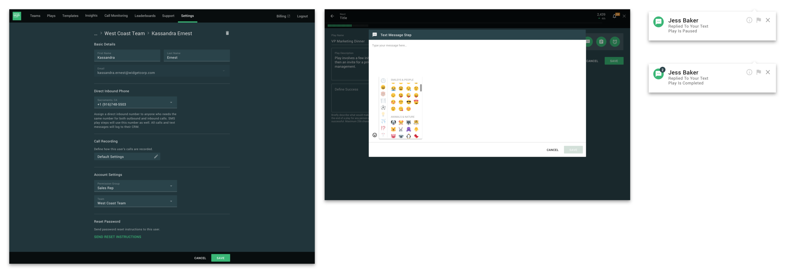Open the Support tab
This screenshot has width=789, height=273.
point(168,16)
